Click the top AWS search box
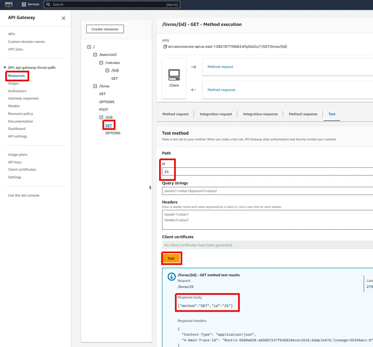 pyautogui.click(x=112, y=4)
